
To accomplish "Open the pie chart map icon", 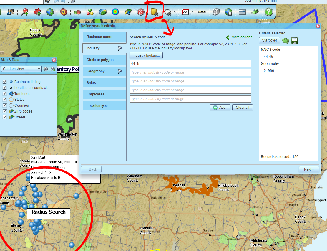I will pos(103,12).
